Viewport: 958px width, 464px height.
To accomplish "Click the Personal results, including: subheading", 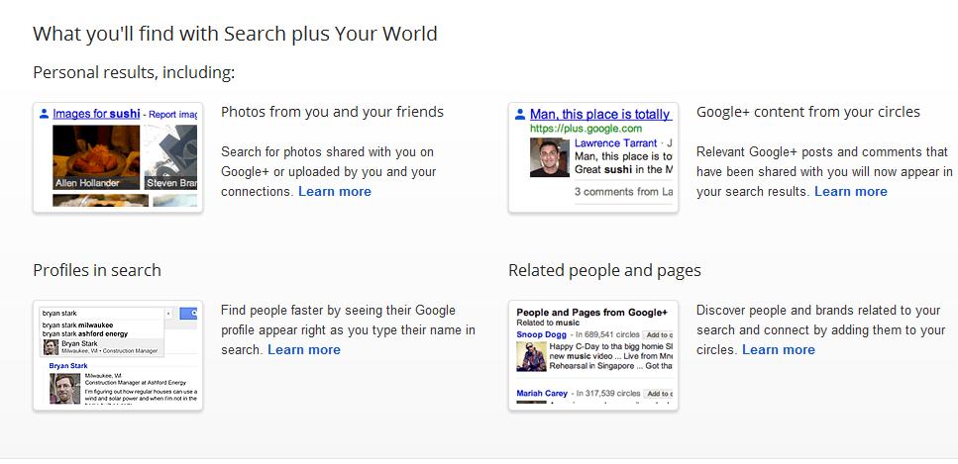I will click(x=134, y=73).
